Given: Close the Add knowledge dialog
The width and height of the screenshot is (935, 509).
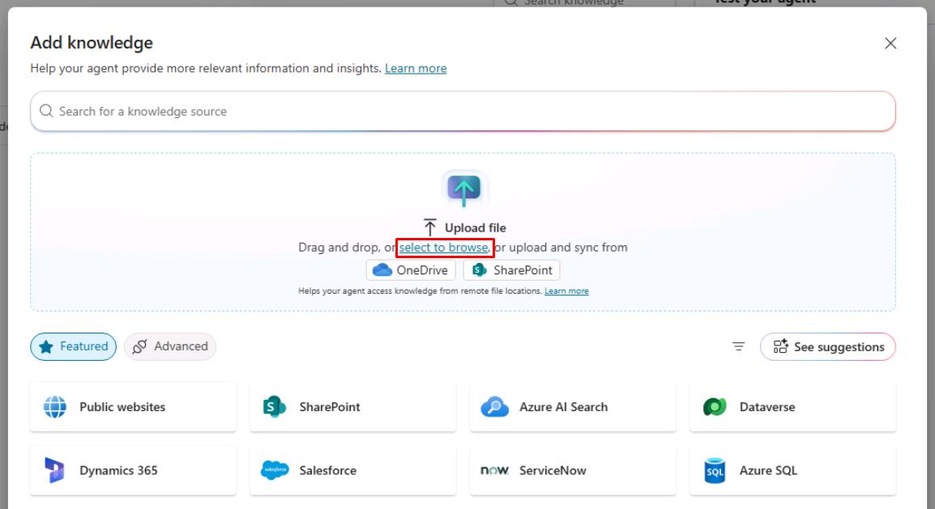Looking at the screenshot, I should pos(890,44).
